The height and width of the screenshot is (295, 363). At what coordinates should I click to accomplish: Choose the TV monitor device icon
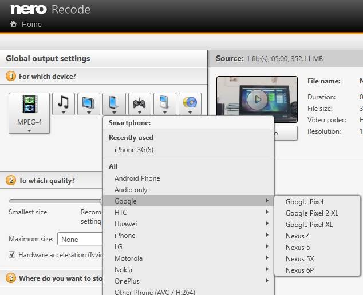pyautogui.click(x=89, y=104)
